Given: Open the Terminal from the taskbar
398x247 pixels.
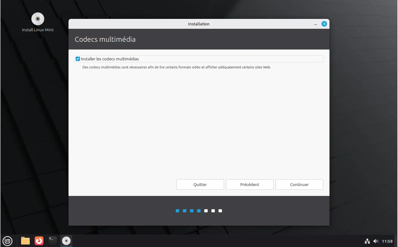Looking at the screenshot, I should 53,240.
